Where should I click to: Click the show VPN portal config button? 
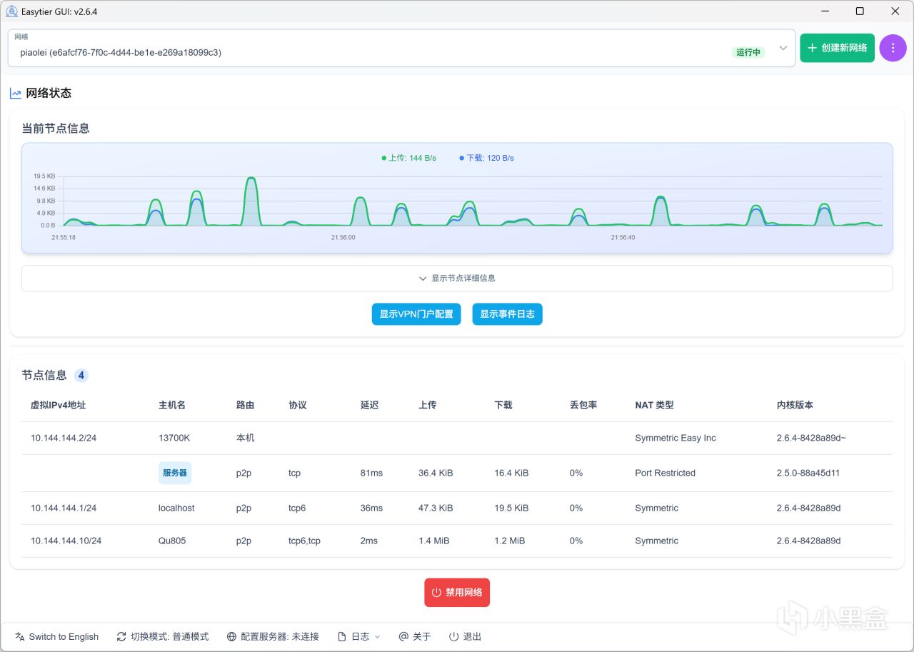coord(416,314)
